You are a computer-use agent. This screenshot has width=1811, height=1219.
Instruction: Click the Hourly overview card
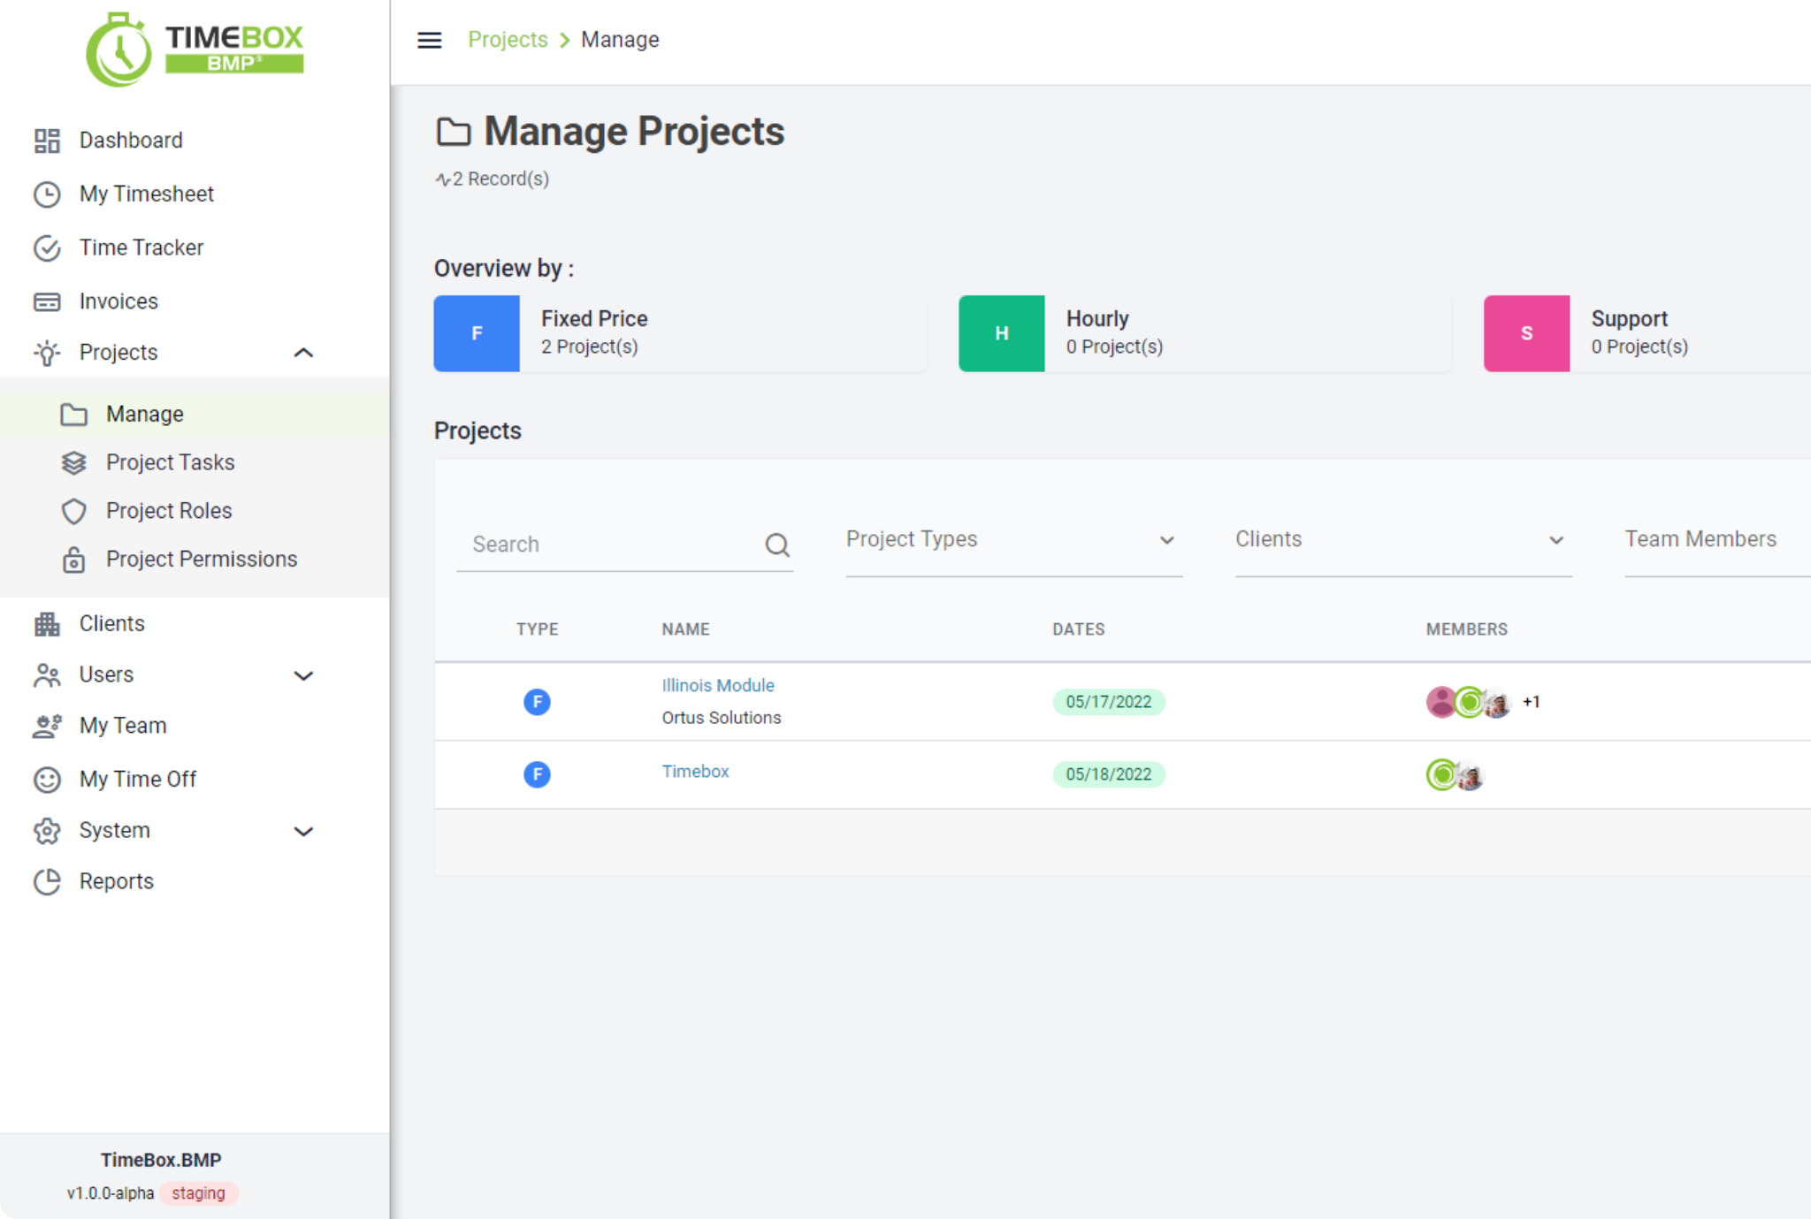coord(1204,334)
